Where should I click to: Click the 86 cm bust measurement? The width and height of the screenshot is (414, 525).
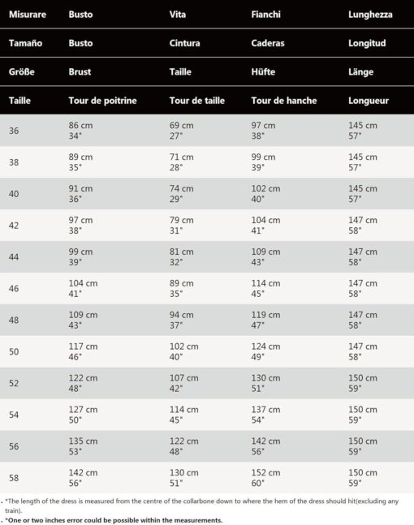(80, 126)
